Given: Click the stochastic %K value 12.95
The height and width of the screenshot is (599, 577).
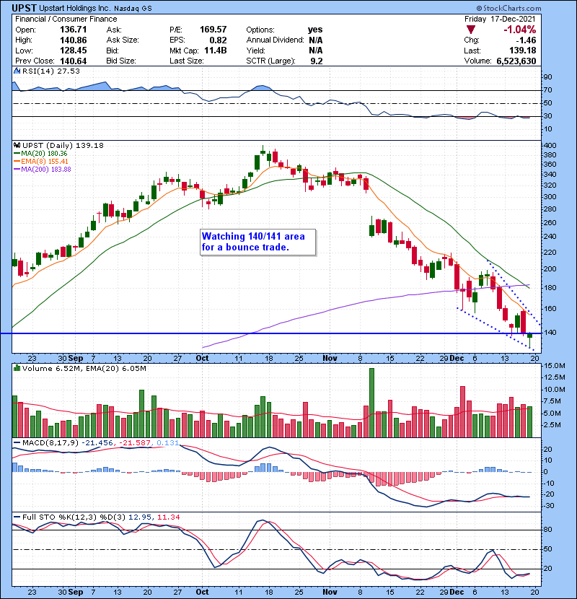Looking at the screenshot, I should pyautogui.click(x=140, y=517).
